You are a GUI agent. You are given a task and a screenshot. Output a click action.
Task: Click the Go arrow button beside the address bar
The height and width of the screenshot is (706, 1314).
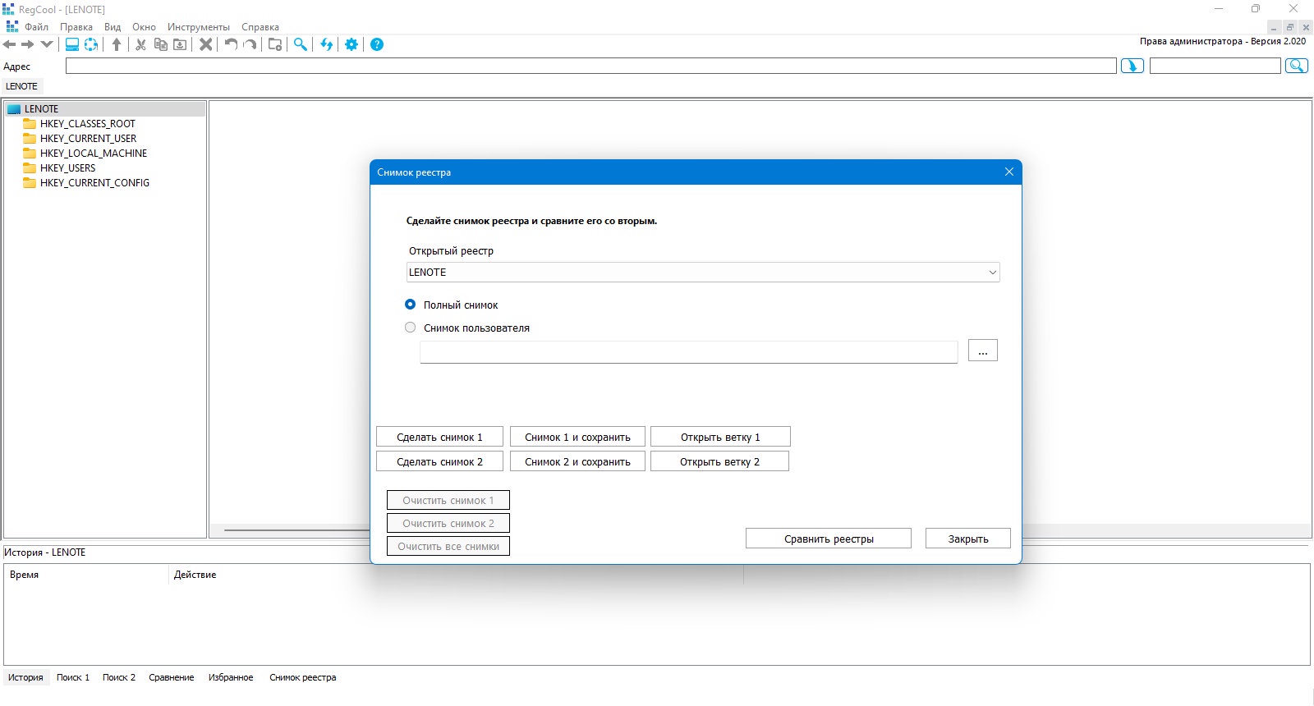[x=1133, y=66]
